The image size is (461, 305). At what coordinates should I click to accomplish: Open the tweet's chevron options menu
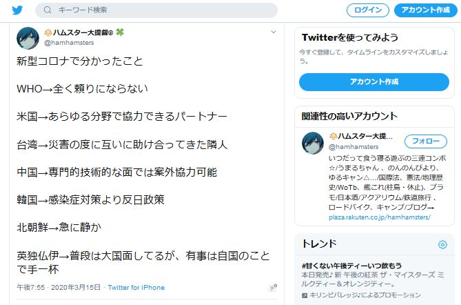pyautogui.click(x=274, y=32)
